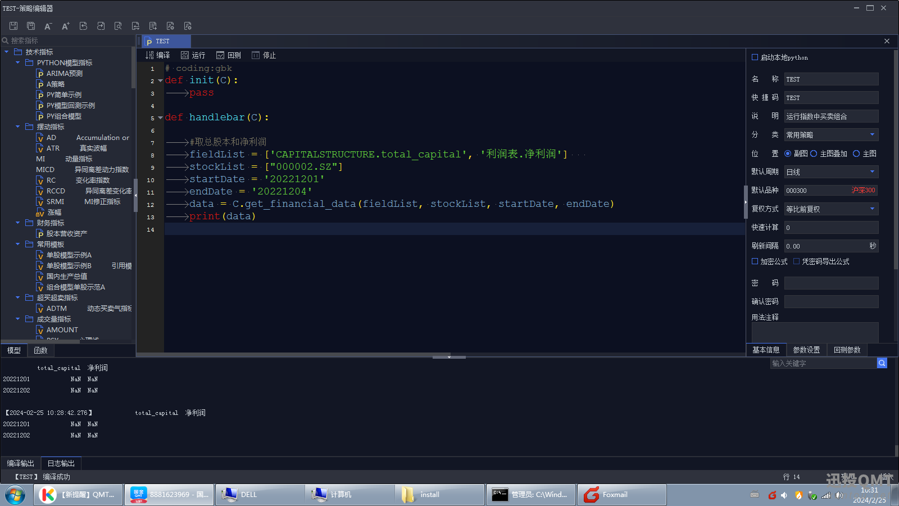Click the Save icon in the top toolbar
This screenshot has width=899, height=506.
(x=13, y=26)
